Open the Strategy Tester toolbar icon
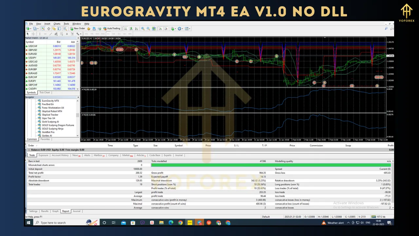The width and height of the screenshot is (419, 236). pos(65,29)
